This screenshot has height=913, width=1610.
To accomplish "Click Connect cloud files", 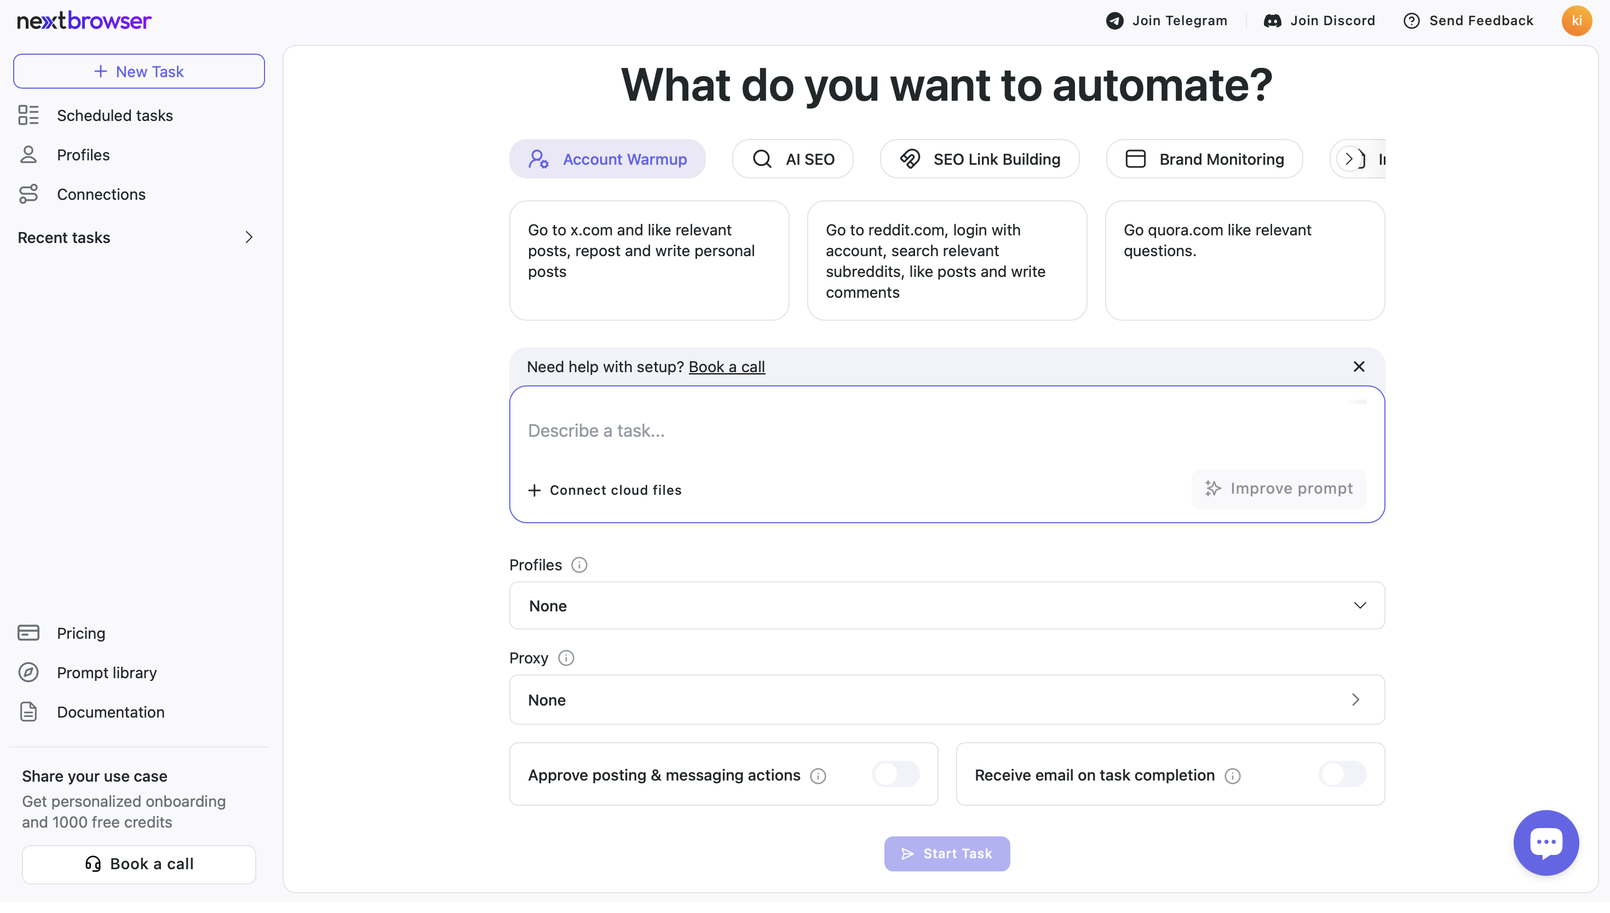I will (x=605, y=490).
